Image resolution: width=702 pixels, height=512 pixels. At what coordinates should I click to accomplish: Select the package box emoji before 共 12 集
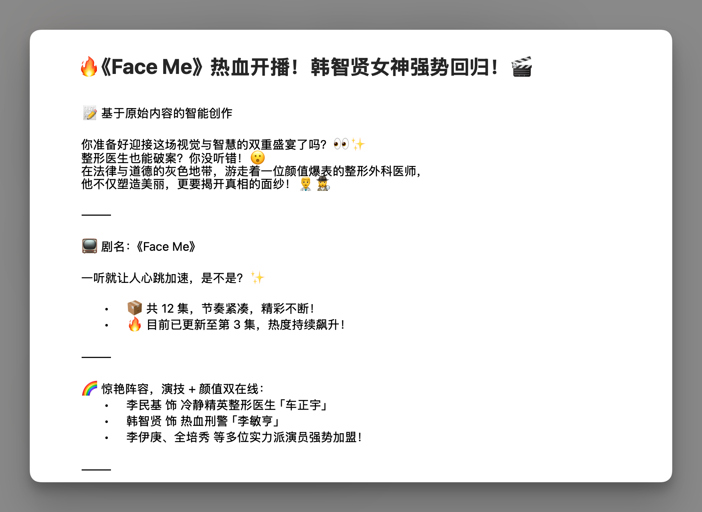tap(135, 308)
